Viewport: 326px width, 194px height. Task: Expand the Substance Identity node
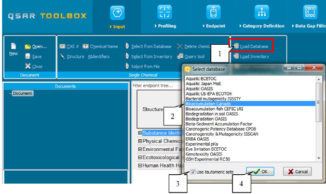point(140,133)
